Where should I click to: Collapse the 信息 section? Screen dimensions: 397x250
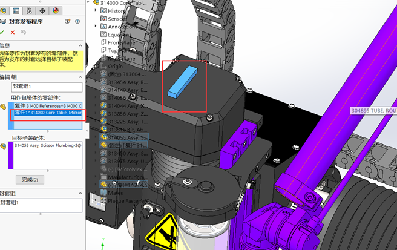(80, 45)
